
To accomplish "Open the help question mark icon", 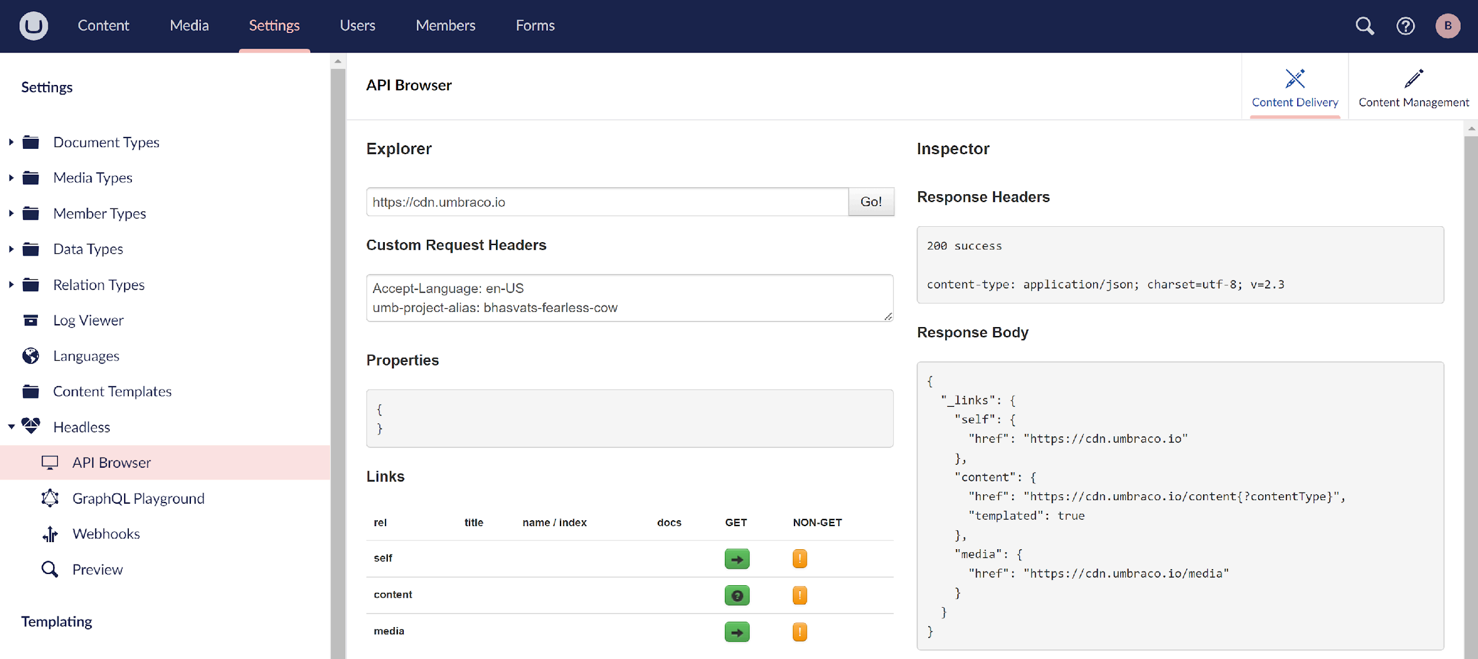I will (x=1405, y=25).
